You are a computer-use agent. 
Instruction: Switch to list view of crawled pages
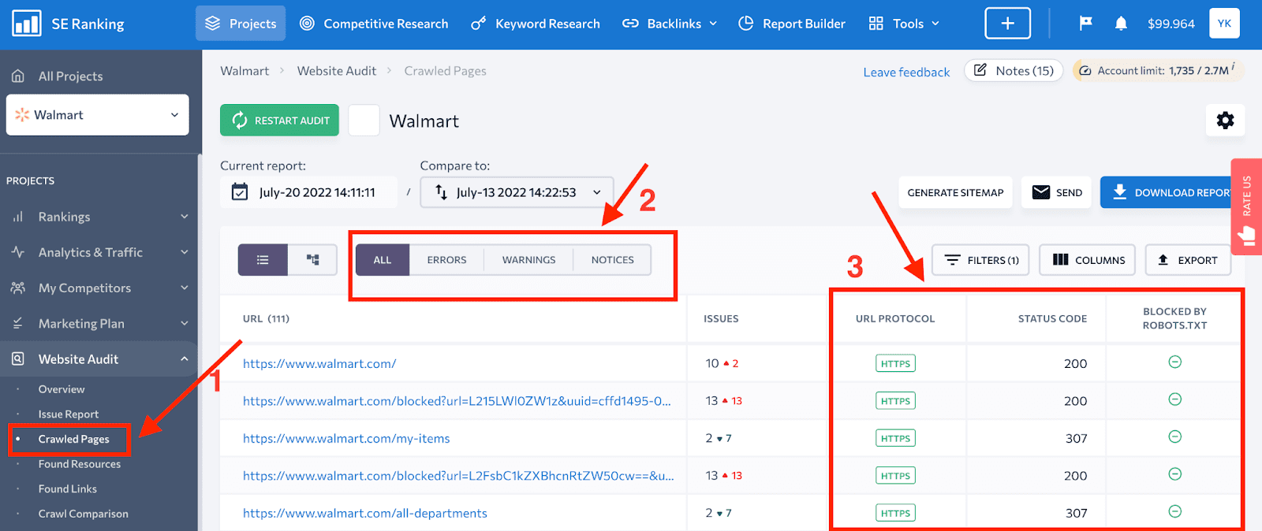[x=263, y=260]
